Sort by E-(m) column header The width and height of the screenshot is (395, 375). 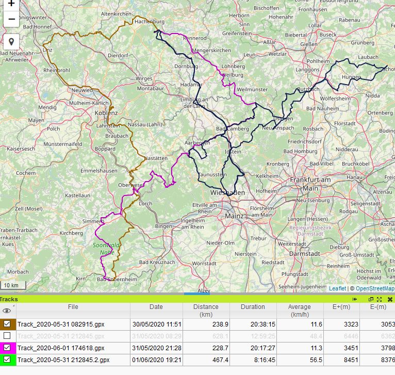pyautogui.click(x=377, y=311)
